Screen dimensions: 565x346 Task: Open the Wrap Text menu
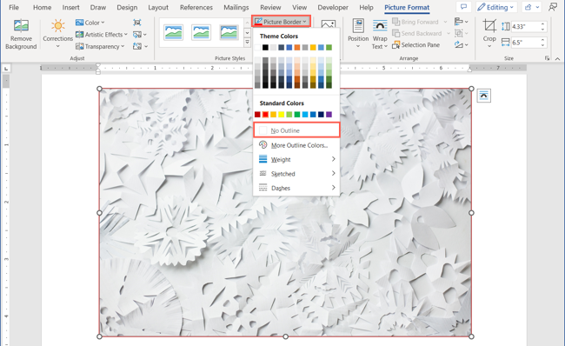tap(380, 34)
